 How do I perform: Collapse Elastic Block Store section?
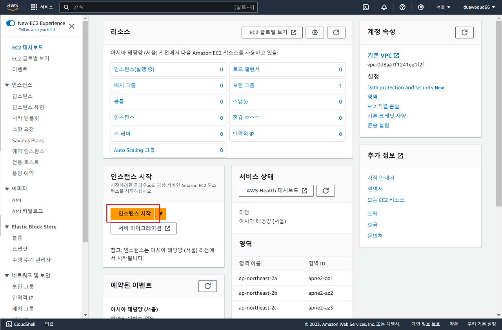pos(7,227)
